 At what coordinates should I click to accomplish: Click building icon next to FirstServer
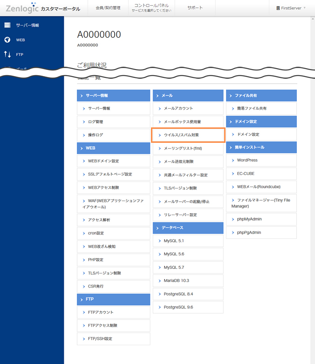tap(278, 8)
